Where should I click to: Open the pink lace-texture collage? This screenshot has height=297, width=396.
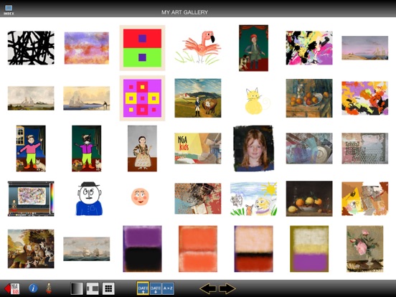pos(365,148)
